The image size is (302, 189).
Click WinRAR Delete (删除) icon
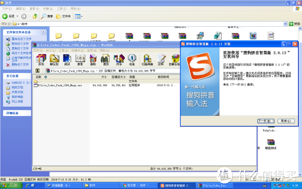(93, 60)
